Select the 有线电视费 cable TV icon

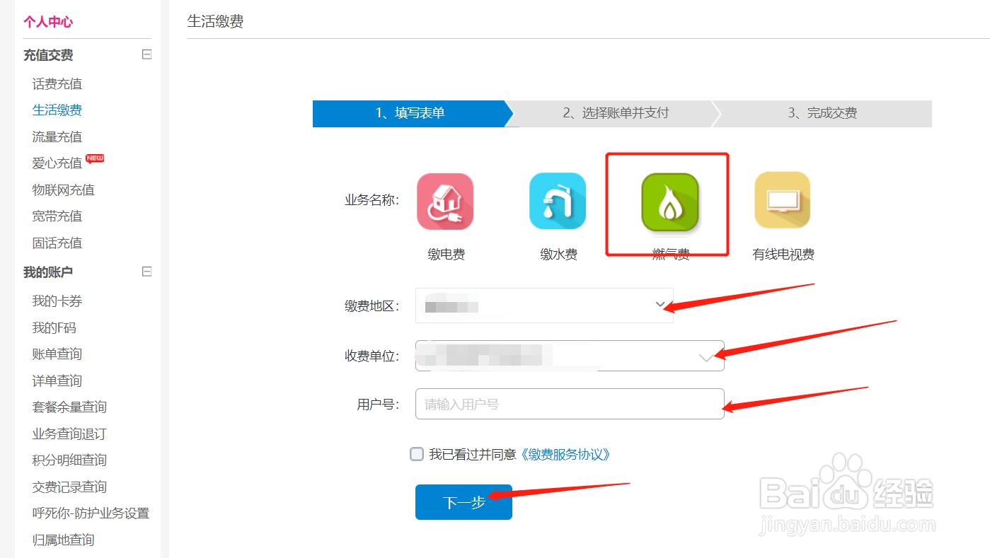(783, 200)
